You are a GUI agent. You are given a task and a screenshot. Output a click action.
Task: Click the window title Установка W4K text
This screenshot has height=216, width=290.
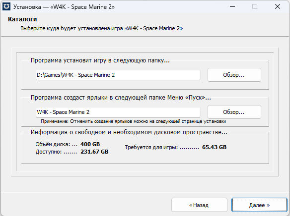[x=64, y=7]
